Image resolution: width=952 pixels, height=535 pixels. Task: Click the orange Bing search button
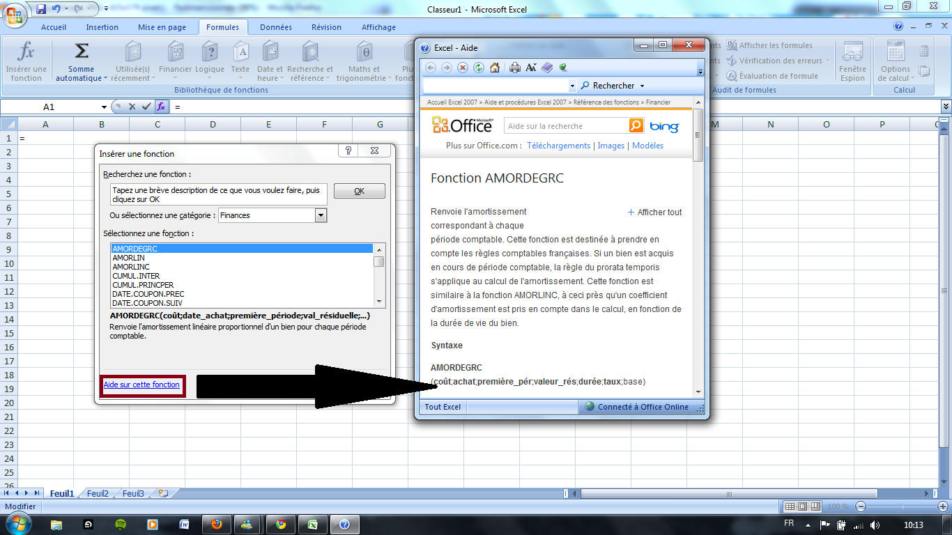click(x=636, y=126)
